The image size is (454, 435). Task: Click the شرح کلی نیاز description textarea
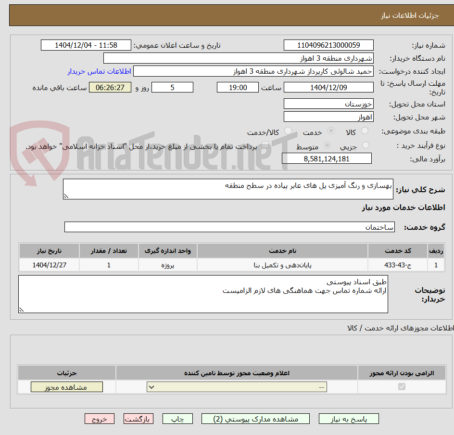(228, 189)
